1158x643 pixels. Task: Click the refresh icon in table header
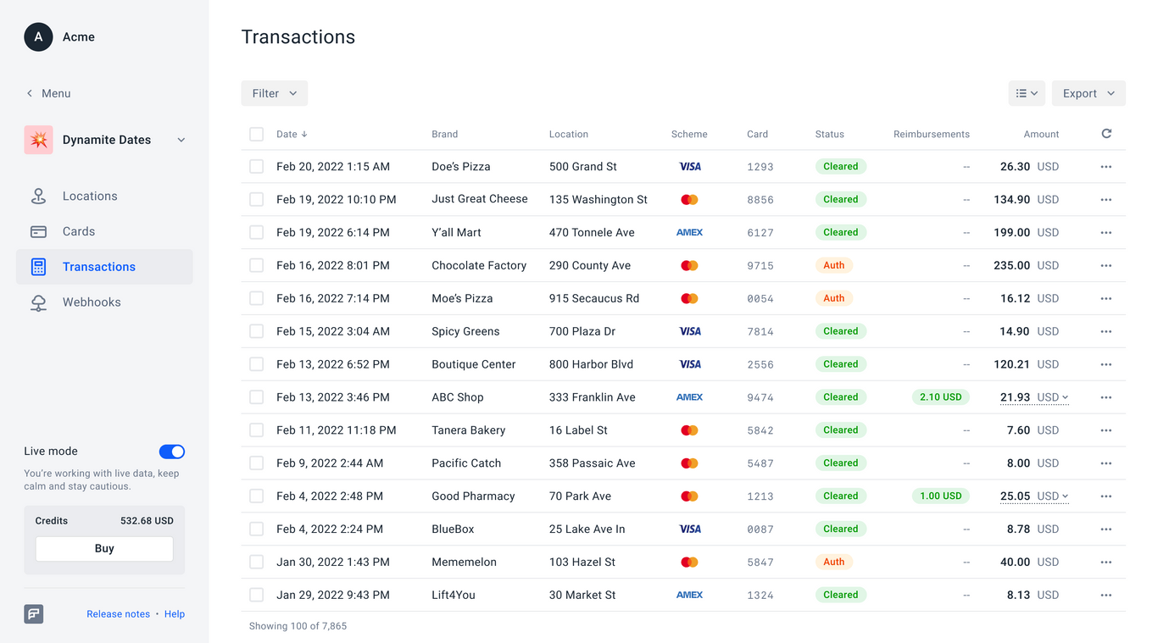1106,134
